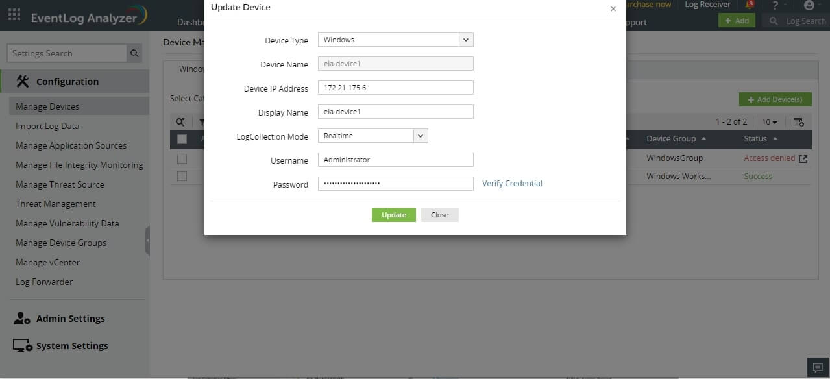Click into the Settings Search field
This screenshot has width=830, height=379.
pos(67,53)
